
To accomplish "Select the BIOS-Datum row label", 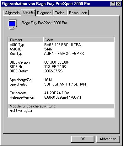I will (x=19, y=71).
